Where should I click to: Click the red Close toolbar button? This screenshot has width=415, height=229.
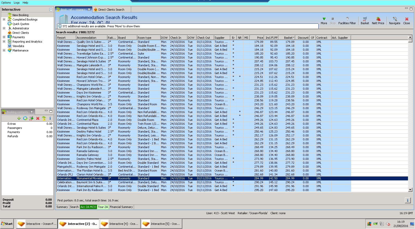(x=407, y=21)
